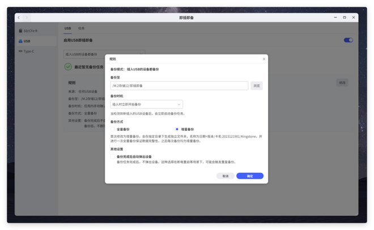Screen dimensions: 374x230
Task: Check 备份完成后自动弹出设备 checkbox
Action: [113, 157]
